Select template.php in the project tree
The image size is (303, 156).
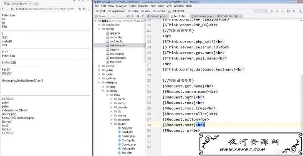tap(116, 58)
